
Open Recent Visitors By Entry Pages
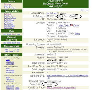click(9, 26)
